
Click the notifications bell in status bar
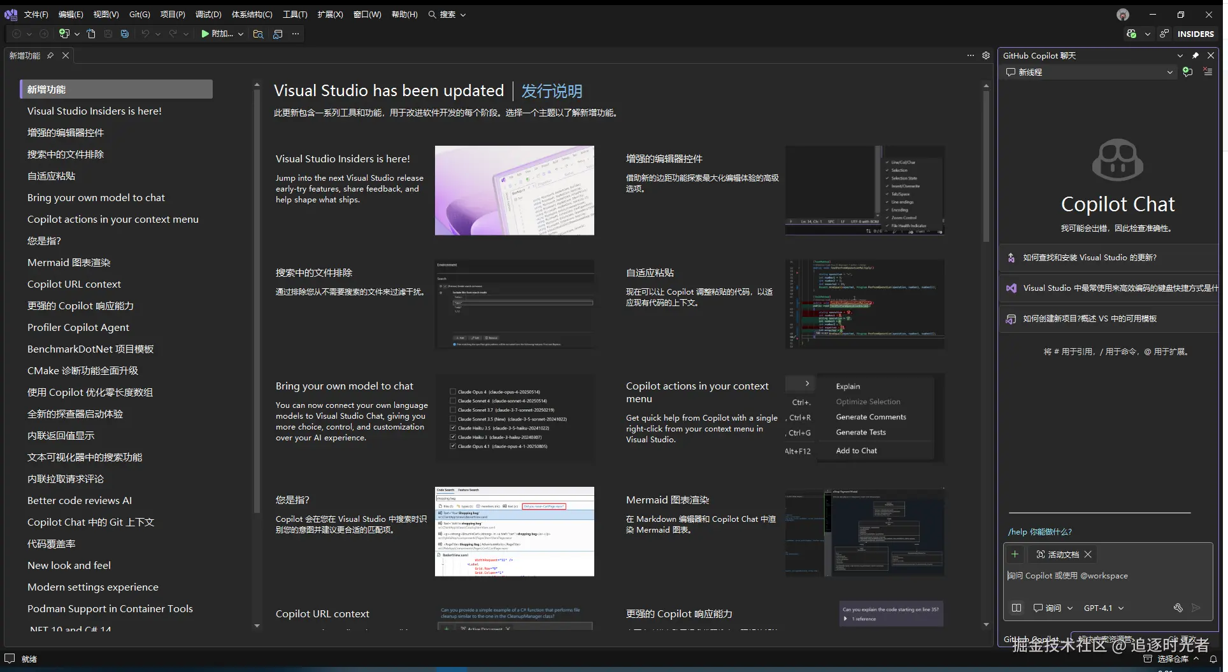point(1213,659)
